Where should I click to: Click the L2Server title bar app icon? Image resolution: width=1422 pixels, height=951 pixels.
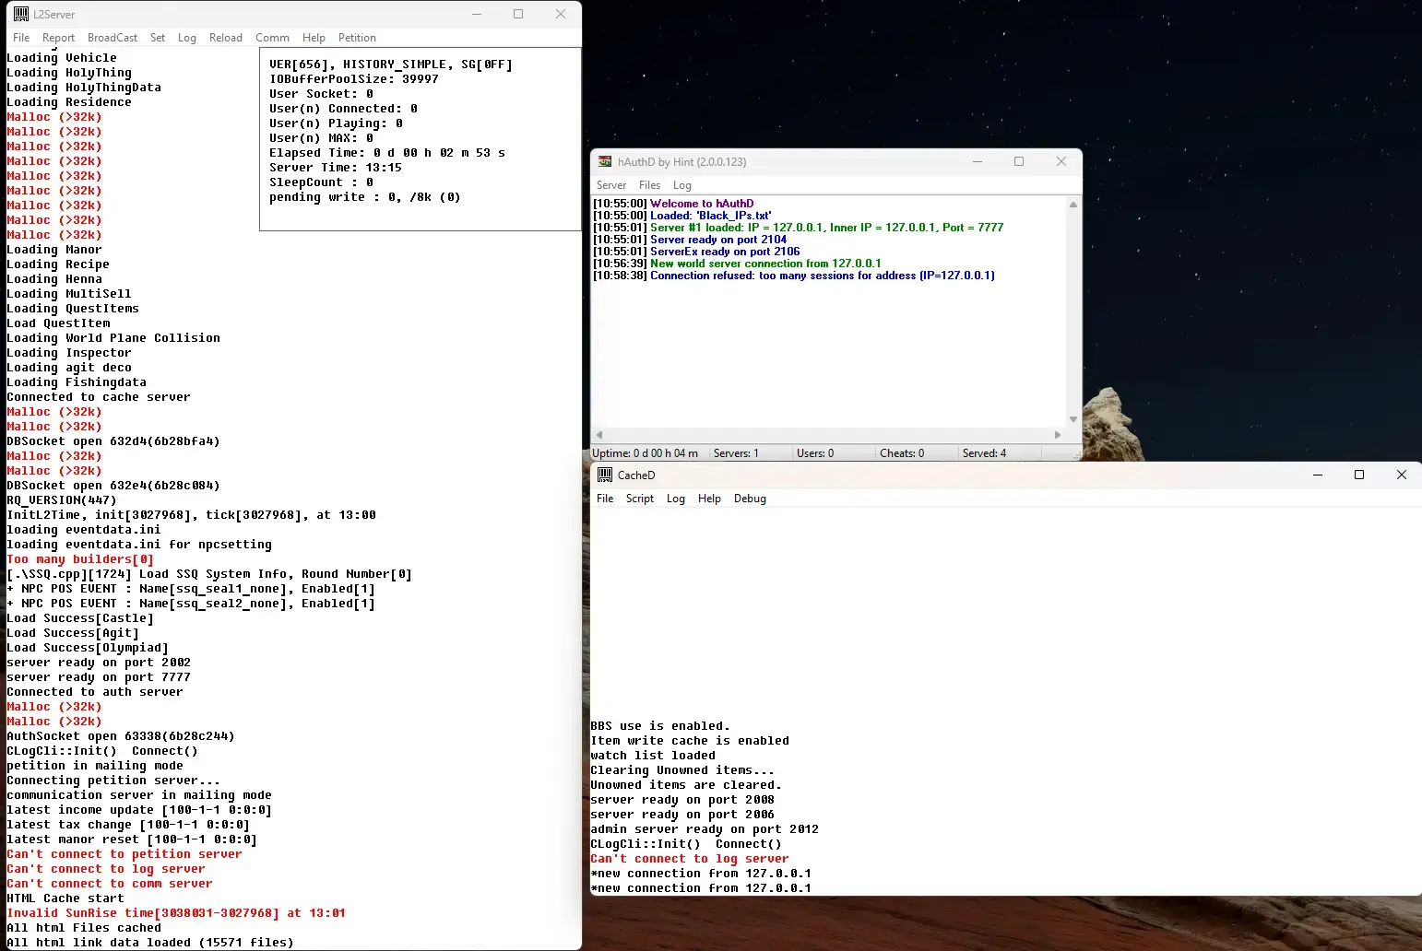20,14
